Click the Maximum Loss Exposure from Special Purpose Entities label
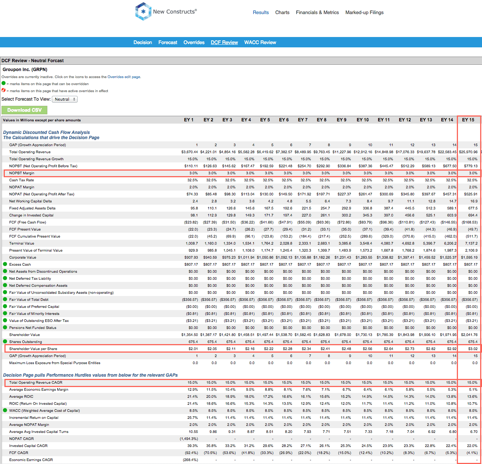Viewport: 482px width, 464px height. [x=55, y=363]
